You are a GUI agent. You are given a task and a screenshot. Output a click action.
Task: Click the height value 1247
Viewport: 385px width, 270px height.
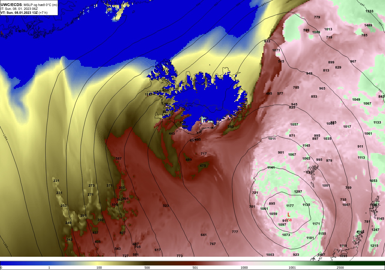(x=375, y=230)
